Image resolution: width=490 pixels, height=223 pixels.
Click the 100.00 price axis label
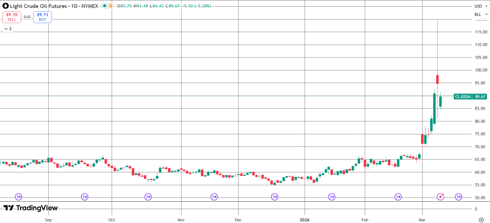click(481, 70)
